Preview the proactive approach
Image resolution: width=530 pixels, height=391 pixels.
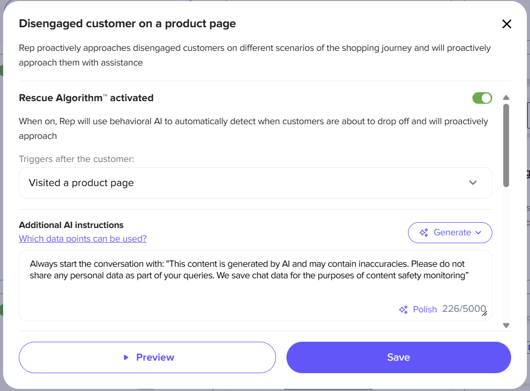point(147,357)
